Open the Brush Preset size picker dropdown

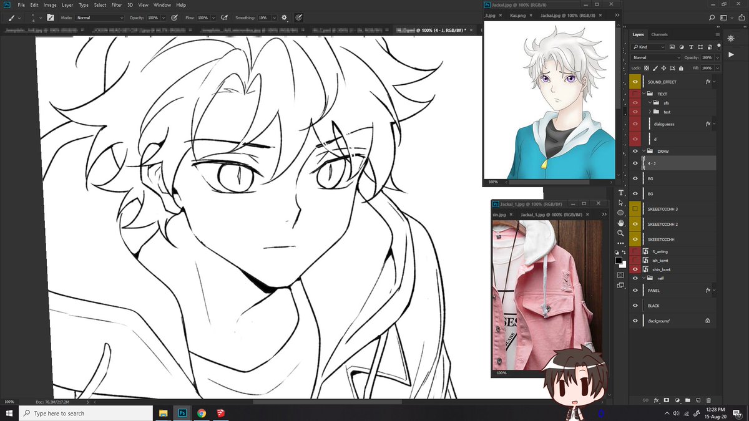[x=41, y=17]
